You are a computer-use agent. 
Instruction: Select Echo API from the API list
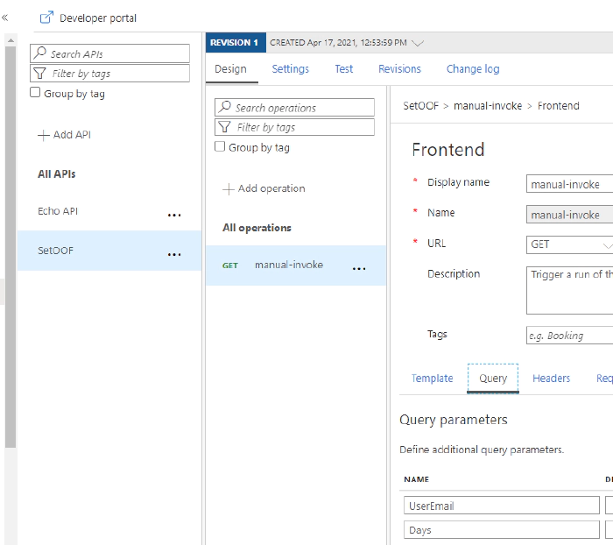[58, 211]
